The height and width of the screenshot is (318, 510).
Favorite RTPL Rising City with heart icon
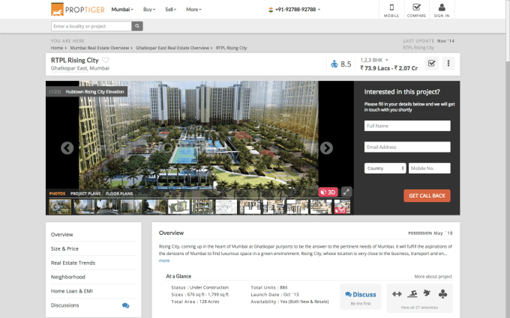click(106, 60)
